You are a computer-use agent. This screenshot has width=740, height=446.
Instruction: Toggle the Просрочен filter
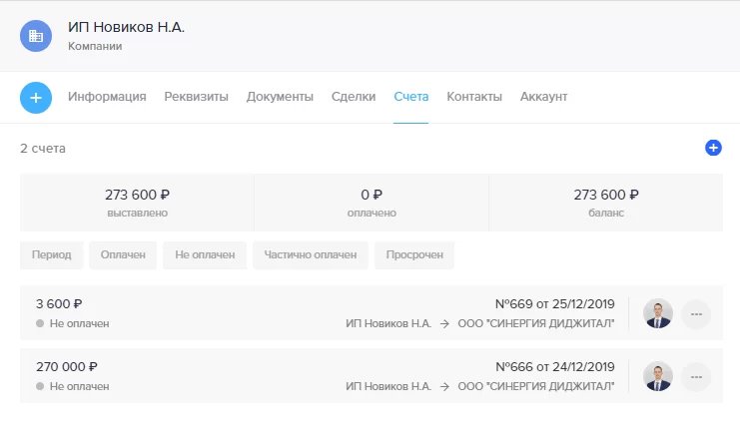(x=414, y=255)
